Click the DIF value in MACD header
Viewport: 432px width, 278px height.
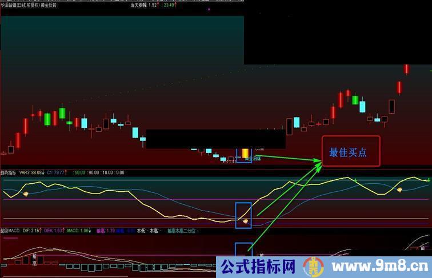click(35, 231)
